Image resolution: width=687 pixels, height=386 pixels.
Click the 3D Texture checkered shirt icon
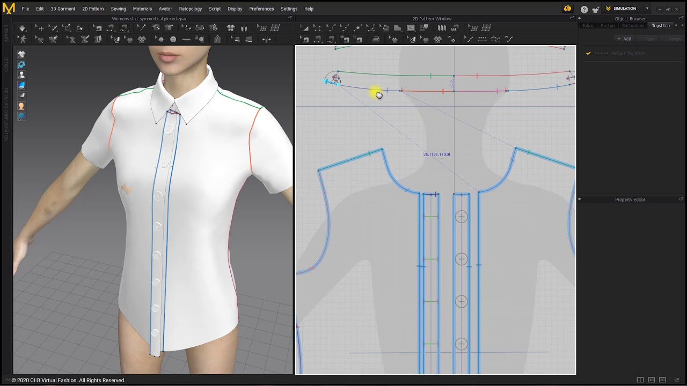click(142, 39)
